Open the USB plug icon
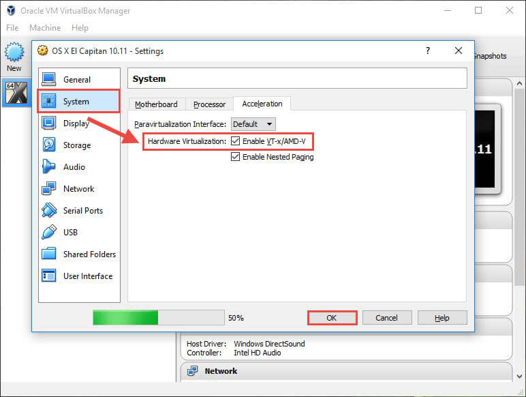This screenshot has width=526, height=397. pyautogui.click(x=49, y=232)
